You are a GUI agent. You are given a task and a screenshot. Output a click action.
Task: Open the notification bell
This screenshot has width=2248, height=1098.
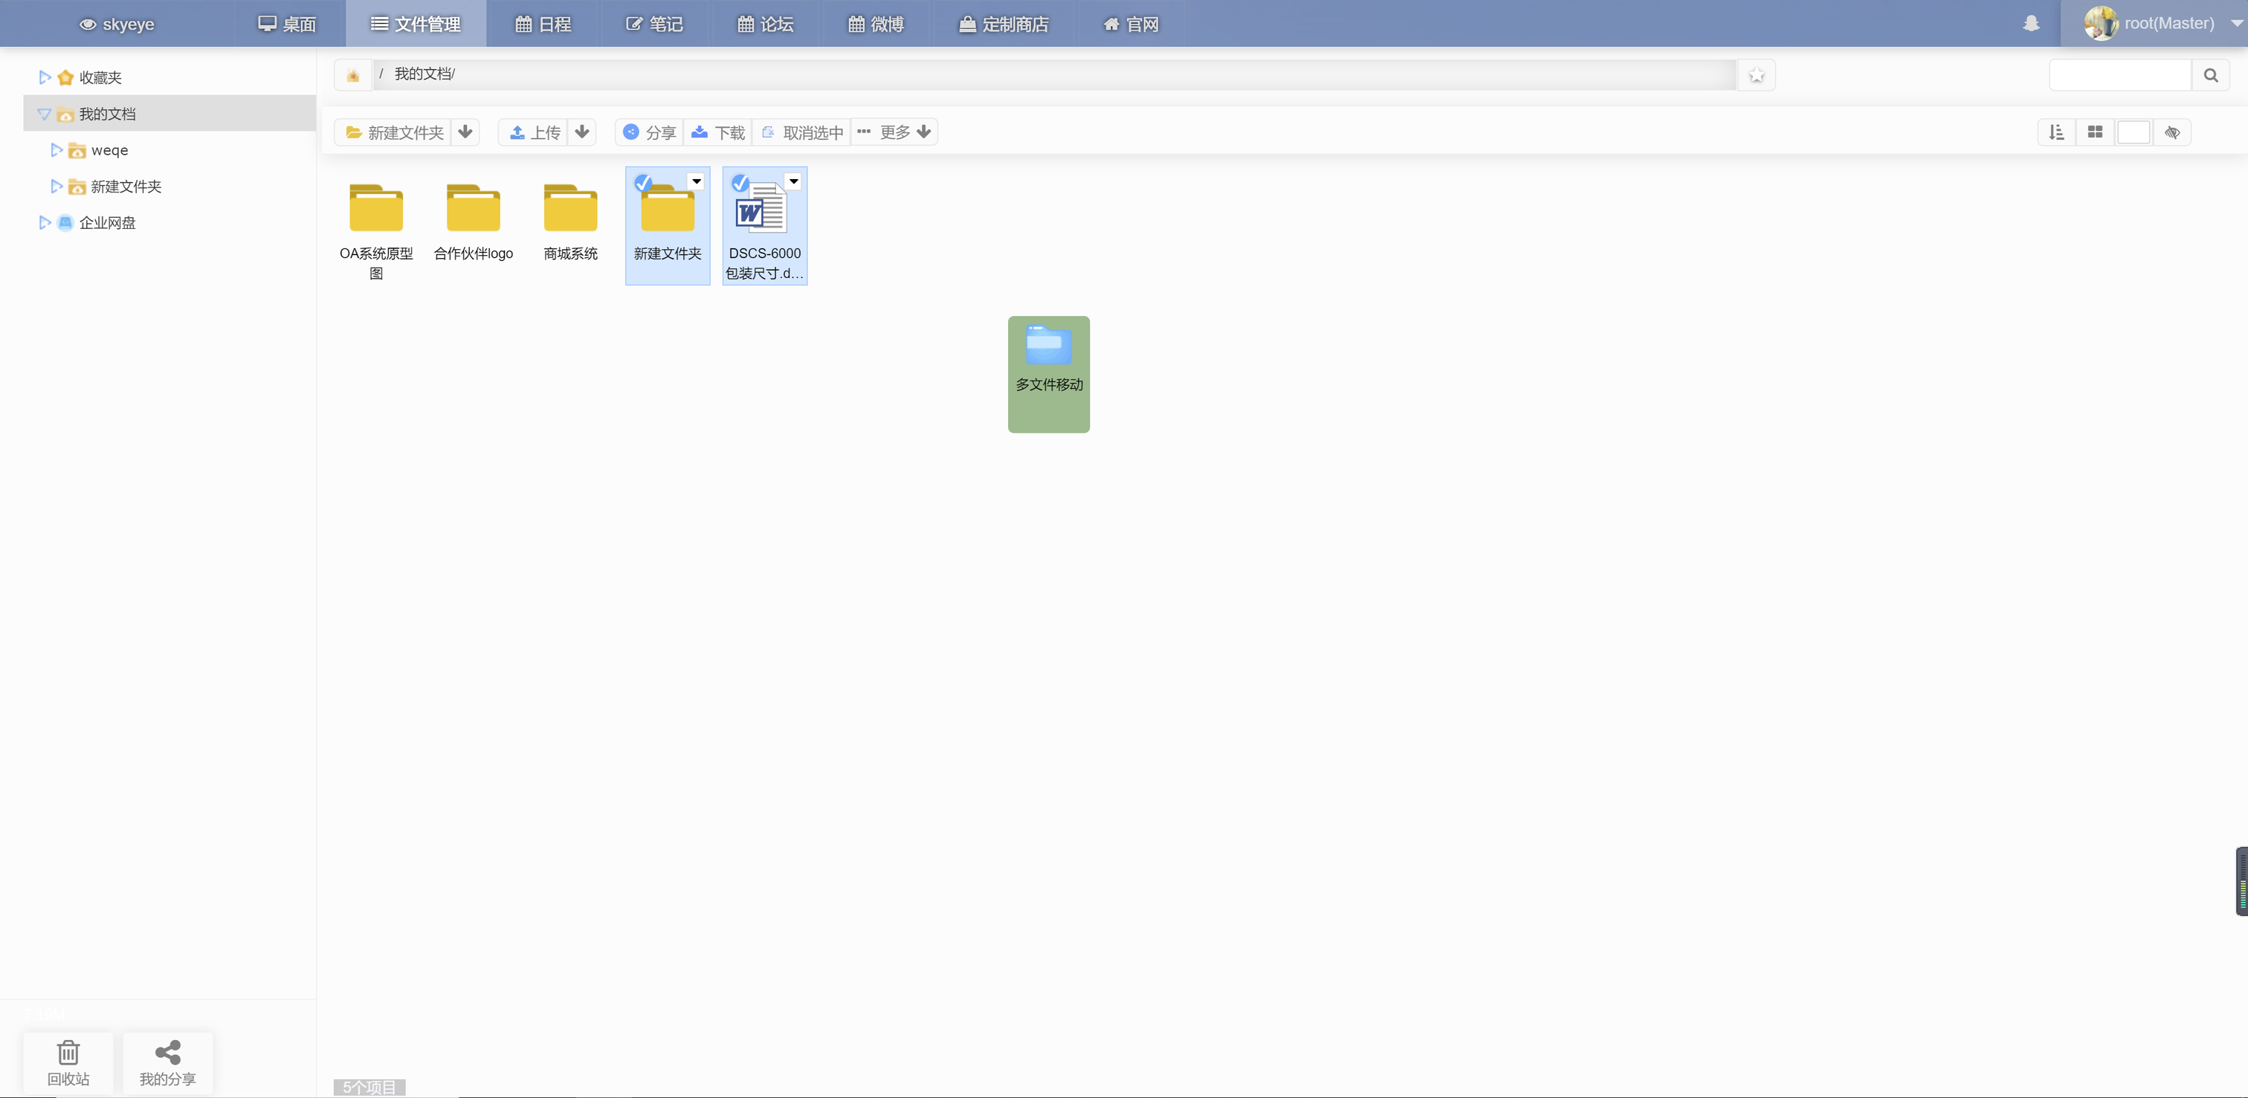(2031, 24)
